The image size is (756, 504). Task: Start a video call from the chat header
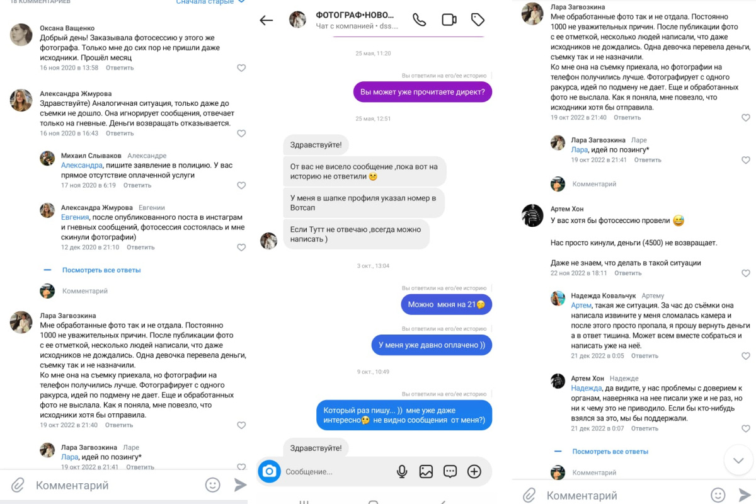click(x=449, y=20)
